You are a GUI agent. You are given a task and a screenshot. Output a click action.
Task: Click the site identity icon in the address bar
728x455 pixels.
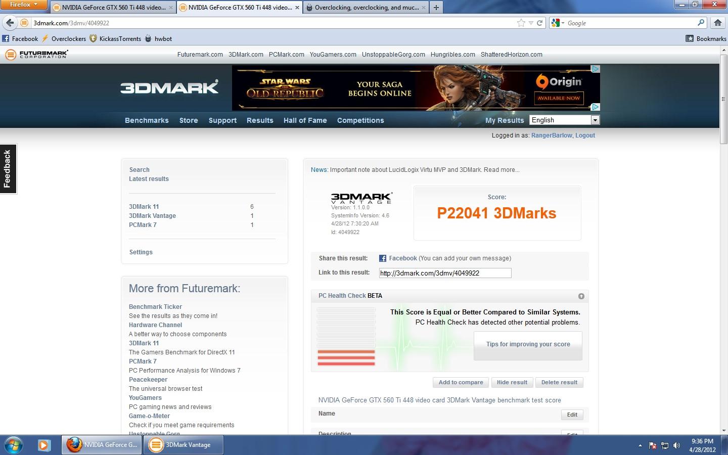(x=24, y=23)
